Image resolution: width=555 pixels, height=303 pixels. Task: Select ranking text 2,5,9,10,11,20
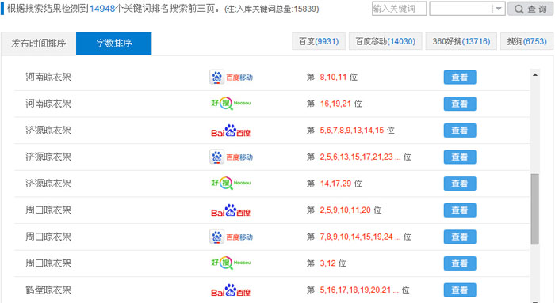pyautogui.click(x=345, y=210)
